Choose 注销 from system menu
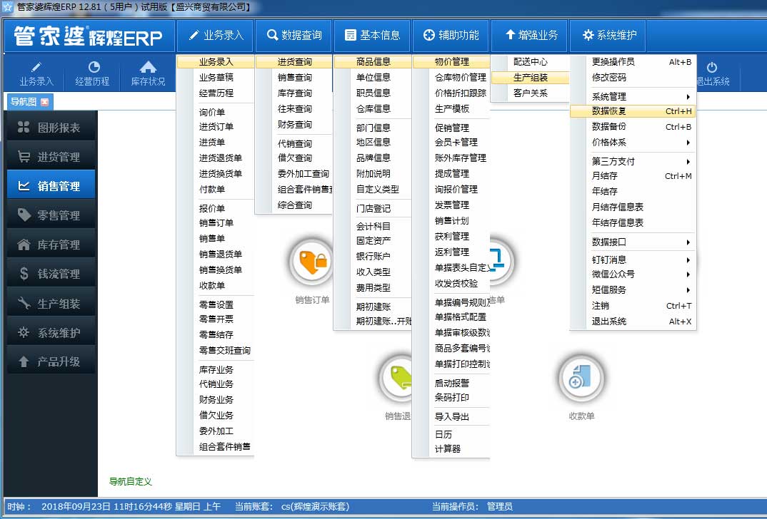Image resolution: width=767 pixels, height=519 pixels. coord(633,306)
